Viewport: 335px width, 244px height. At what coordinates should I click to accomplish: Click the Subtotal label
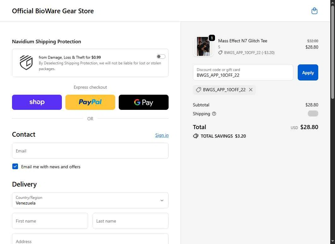click(201, 105)
